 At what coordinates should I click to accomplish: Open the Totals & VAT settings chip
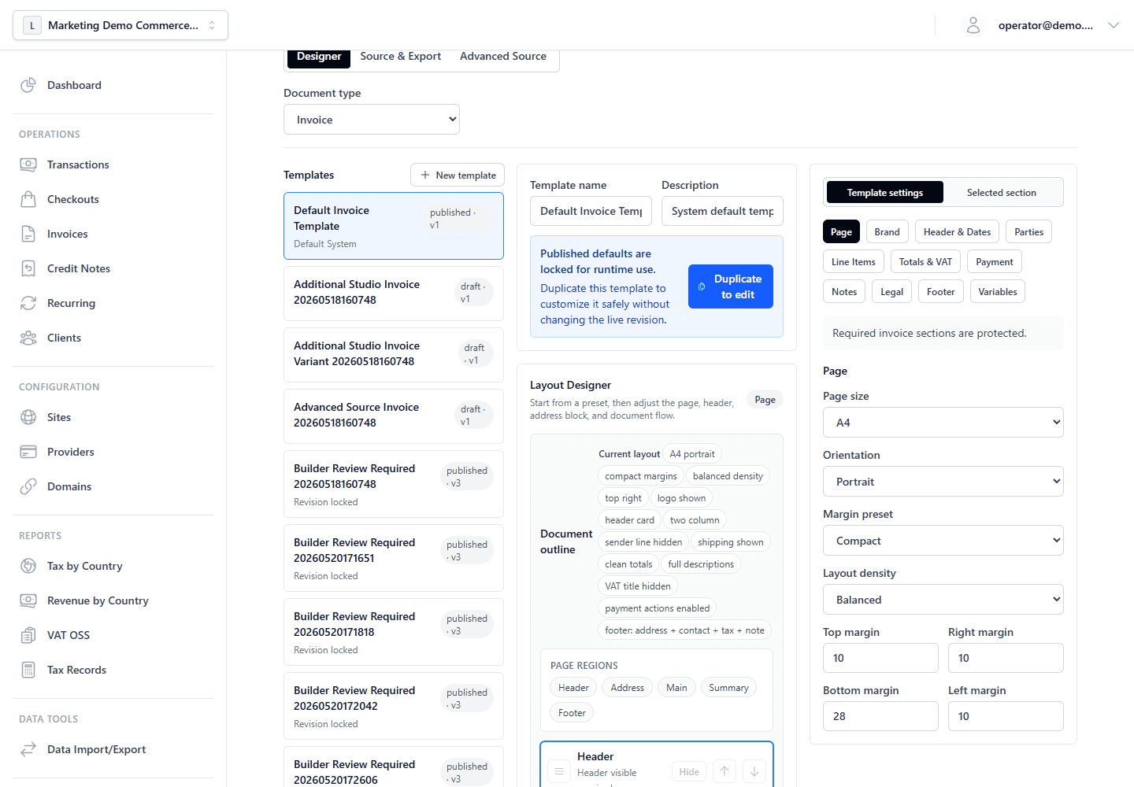[x=925, y=262]
